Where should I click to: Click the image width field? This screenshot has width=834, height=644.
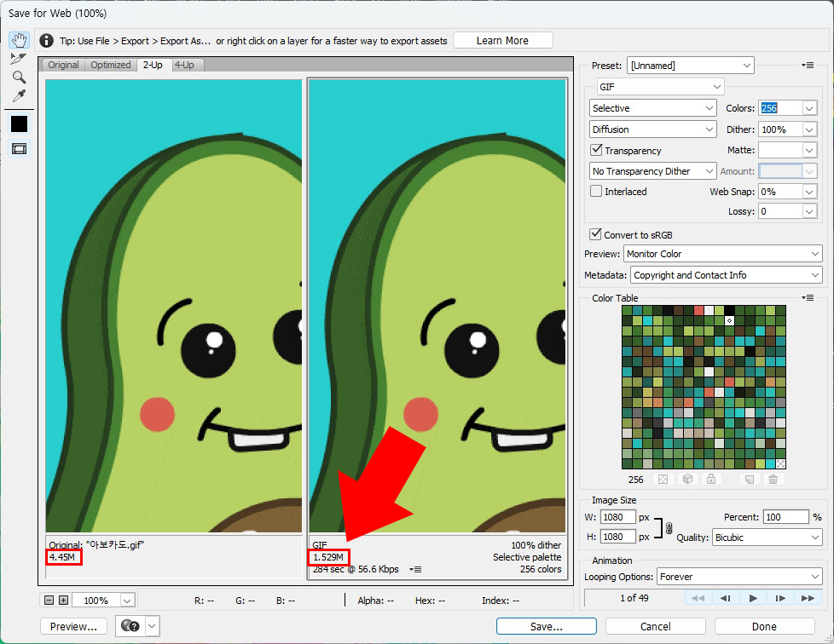pos(618,517)
